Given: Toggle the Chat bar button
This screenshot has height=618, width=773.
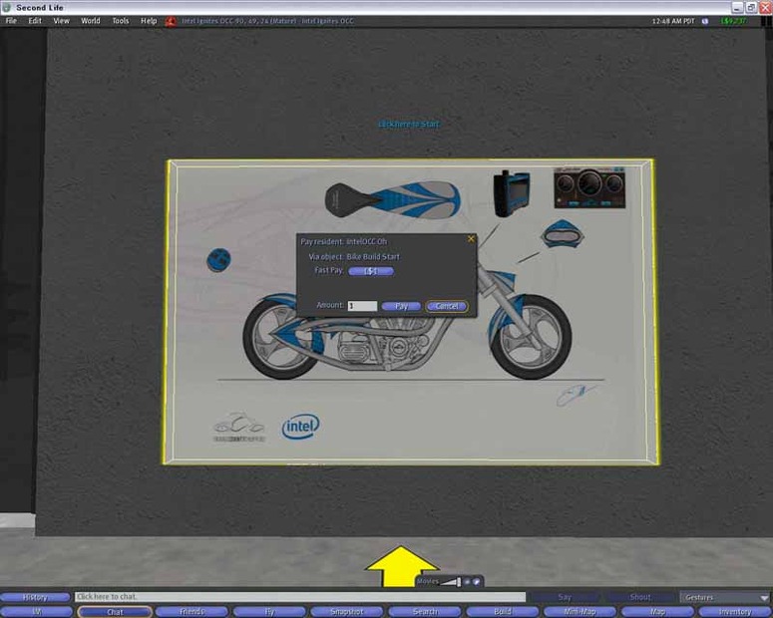Looking at the screenshot, I should [115, 612].
